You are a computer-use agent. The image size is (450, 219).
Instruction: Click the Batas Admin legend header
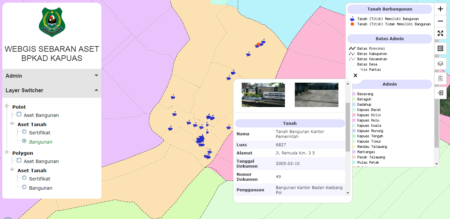(390, 39)
